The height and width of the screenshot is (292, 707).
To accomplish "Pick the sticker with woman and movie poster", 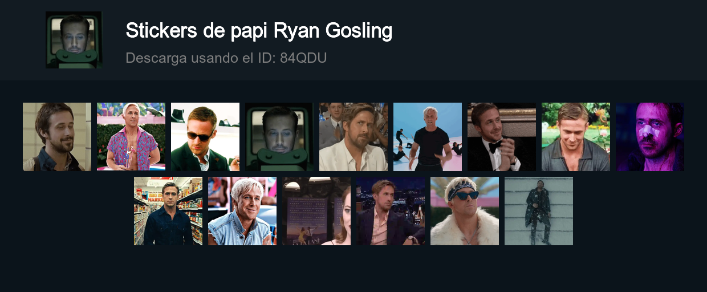I will coord(316,211).
